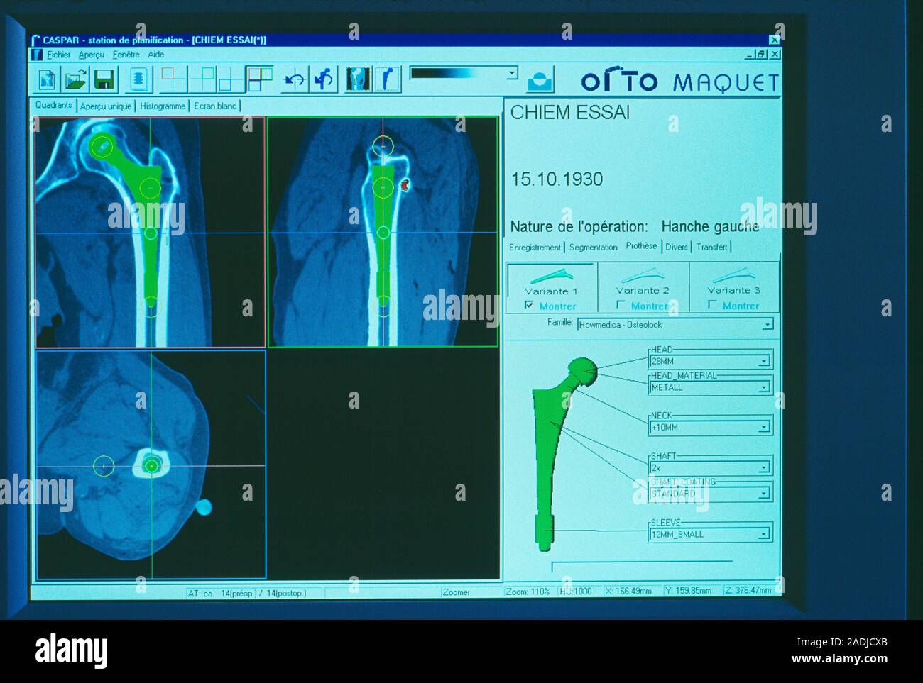Screen dimensions: 923x683
Task: Switch to the Histogramme tab
Action: 163,106
